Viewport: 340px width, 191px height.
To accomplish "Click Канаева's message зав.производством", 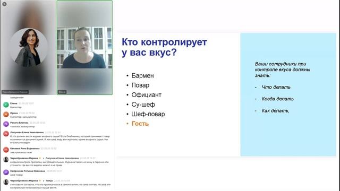I will pyautogui.click(x=21, y=152).
